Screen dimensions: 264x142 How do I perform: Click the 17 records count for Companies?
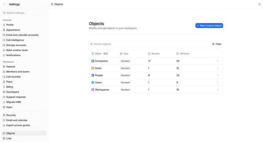pos(149,61)
